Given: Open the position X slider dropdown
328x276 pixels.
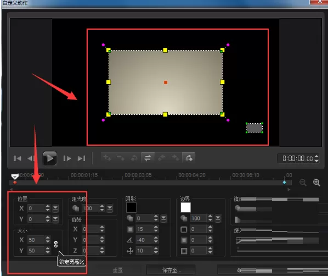Looking at the screenshot, I should [55, 208].
